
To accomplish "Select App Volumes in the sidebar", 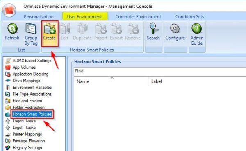I will pos(24,68).
